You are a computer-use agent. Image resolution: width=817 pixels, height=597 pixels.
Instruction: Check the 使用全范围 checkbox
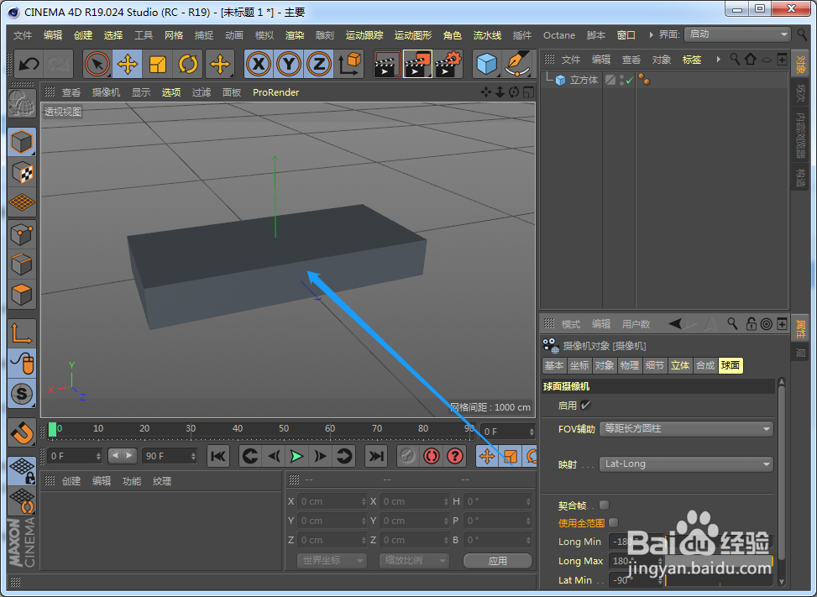(613, 522)
